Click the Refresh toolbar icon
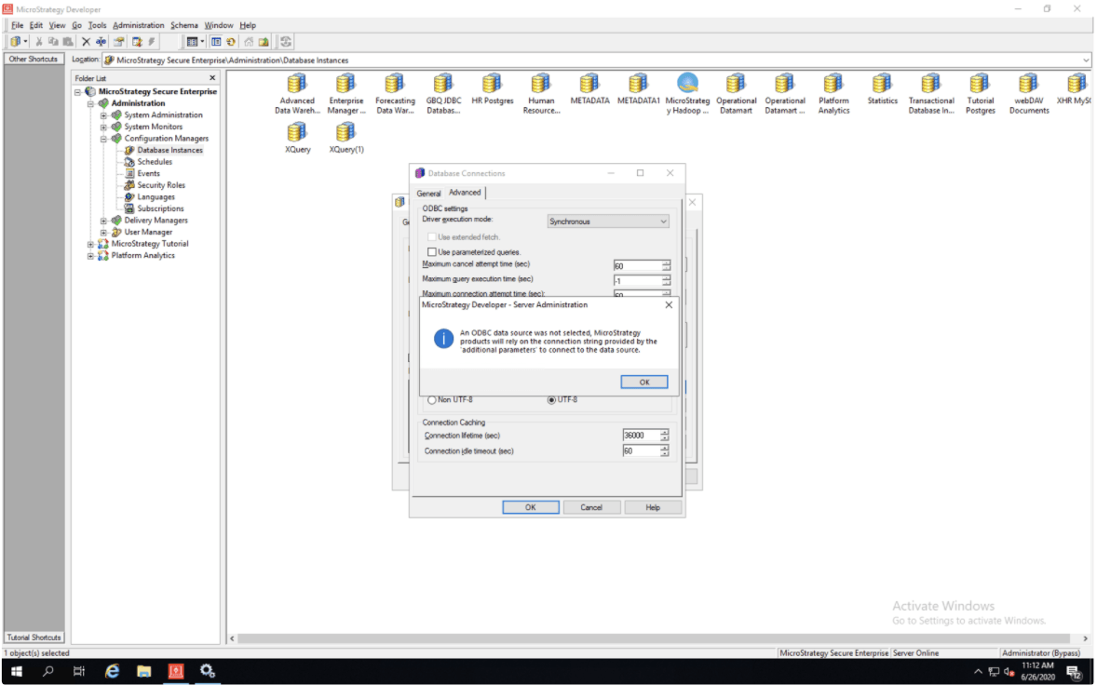Screen dimensions: 1097x685 (286, 42)
